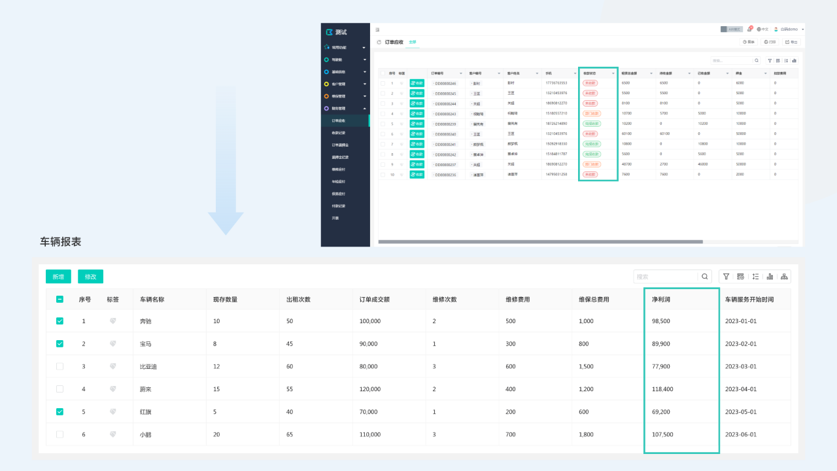
Task: Click the filter icon in vehicle report toolbar
Action: [x=726, y=277]
